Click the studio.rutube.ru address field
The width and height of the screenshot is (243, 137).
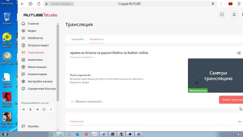coord(62,4)
